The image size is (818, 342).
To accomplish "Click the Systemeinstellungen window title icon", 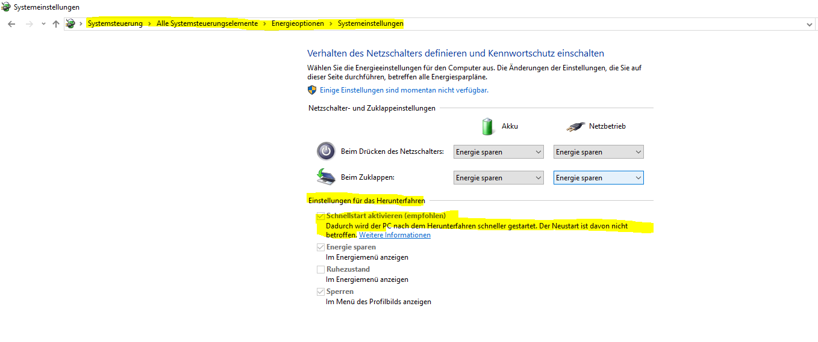I will [6, 7].
